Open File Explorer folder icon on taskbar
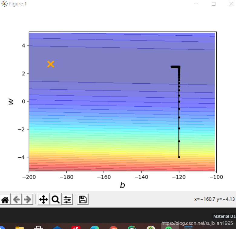Image resolution: width=236 pixels, height=229 pixels. click(20, 227)
